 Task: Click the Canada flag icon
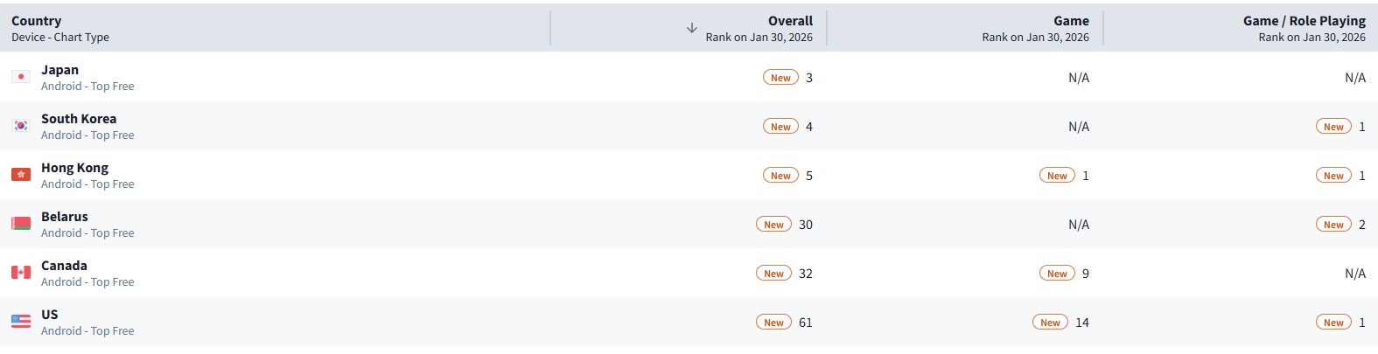[x=21, y=273]
